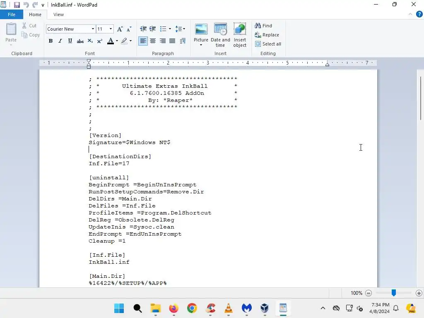The height and width of the screenshot is (318, 424).
Task: Open File Explorer from taskbar
Action: point(156,308)
